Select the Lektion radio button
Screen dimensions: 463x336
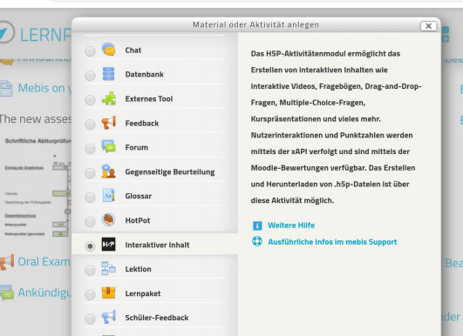pyautogui.click(x=90, y=270)
